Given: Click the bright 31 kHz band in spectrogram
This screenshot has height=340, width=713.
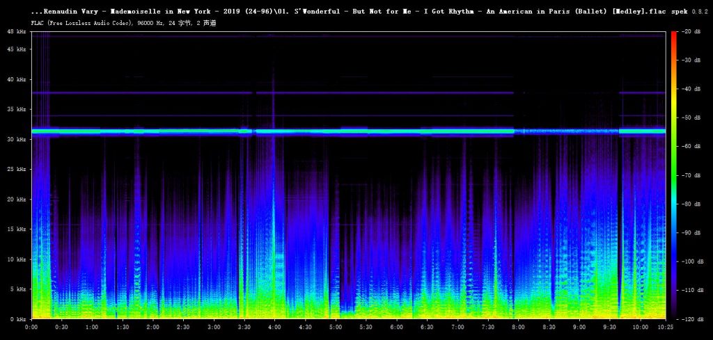Looking at the screenshot, I should (x=349, y=131).
